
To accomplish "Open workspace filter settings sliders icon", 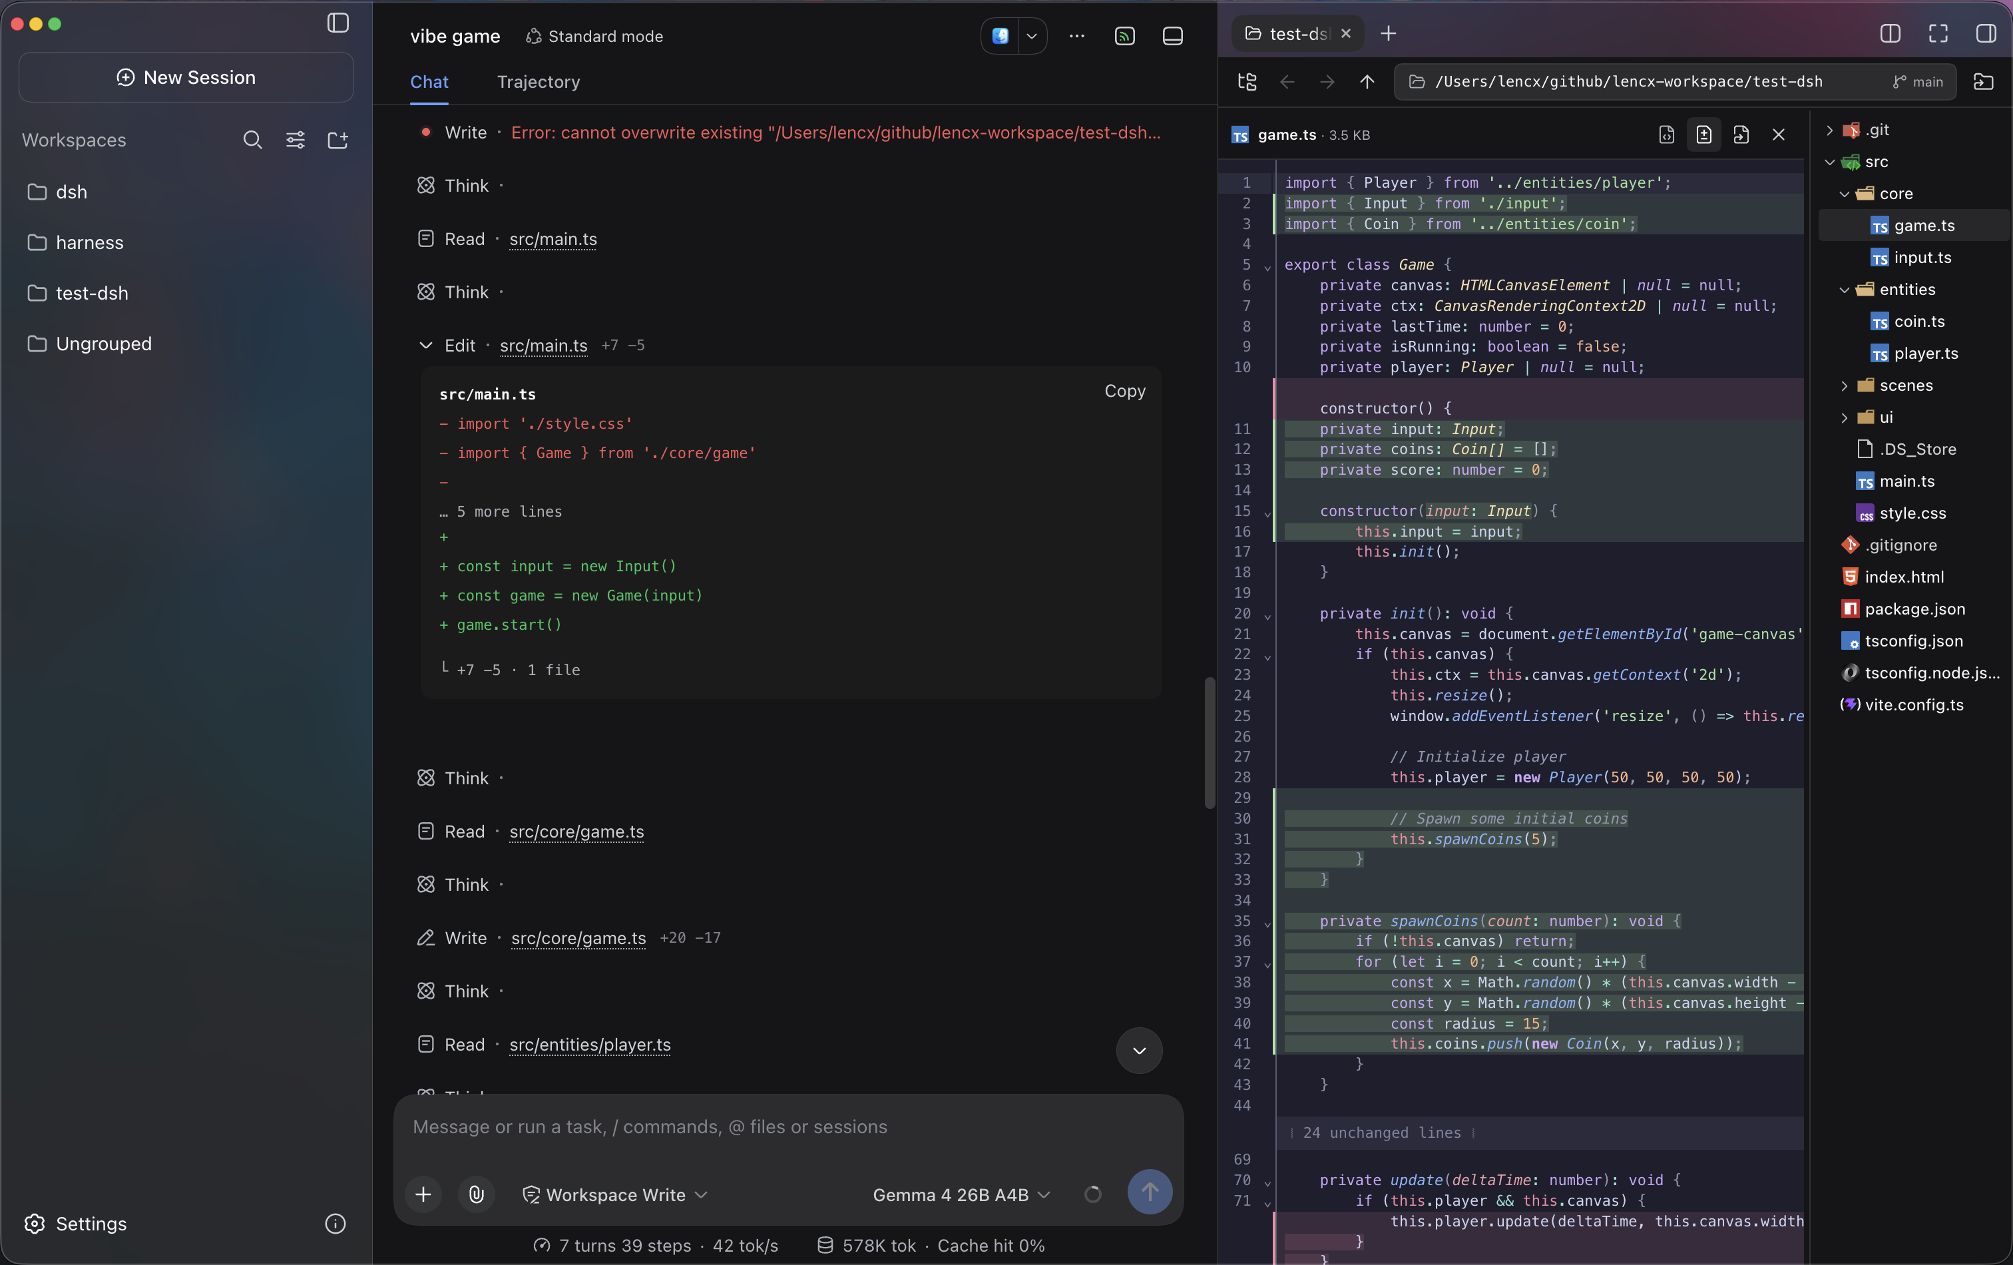I will click(295, 140).
